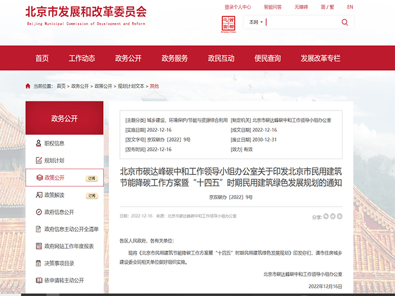Image resolution: width=395 pixels, height=296 pixels.
Task: Subscribe with 订阅 badge next to 政策解读
Action: 92,196
